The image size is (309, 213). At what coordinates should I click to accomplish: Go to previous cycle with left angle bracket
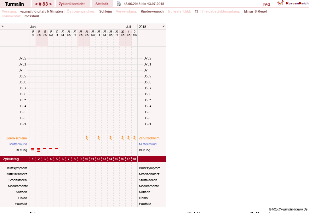coord(36,4)
